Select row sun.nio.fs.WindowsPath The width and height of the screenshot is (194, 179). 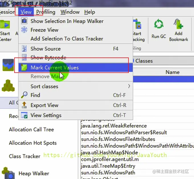(x=137, y=173)
